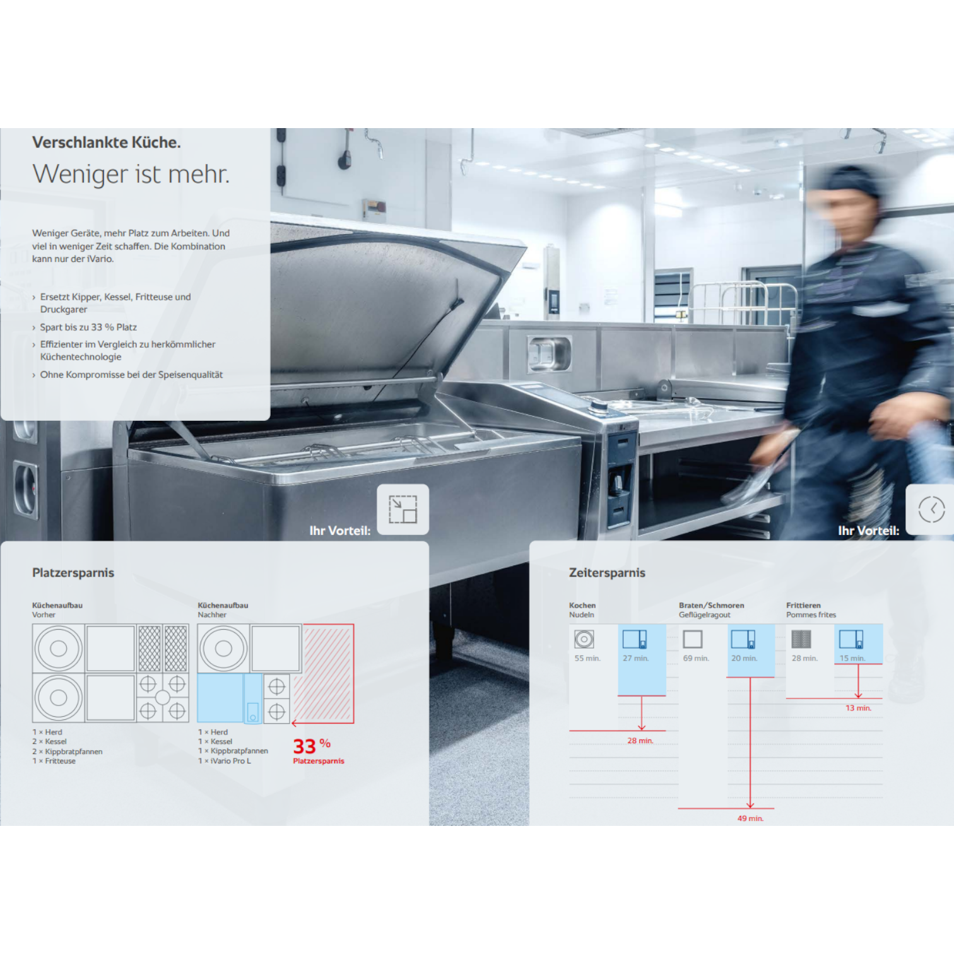This screenshot has height=954, width=954.
Task: Click the iVario icon above 15 min.
Action: 851,639
